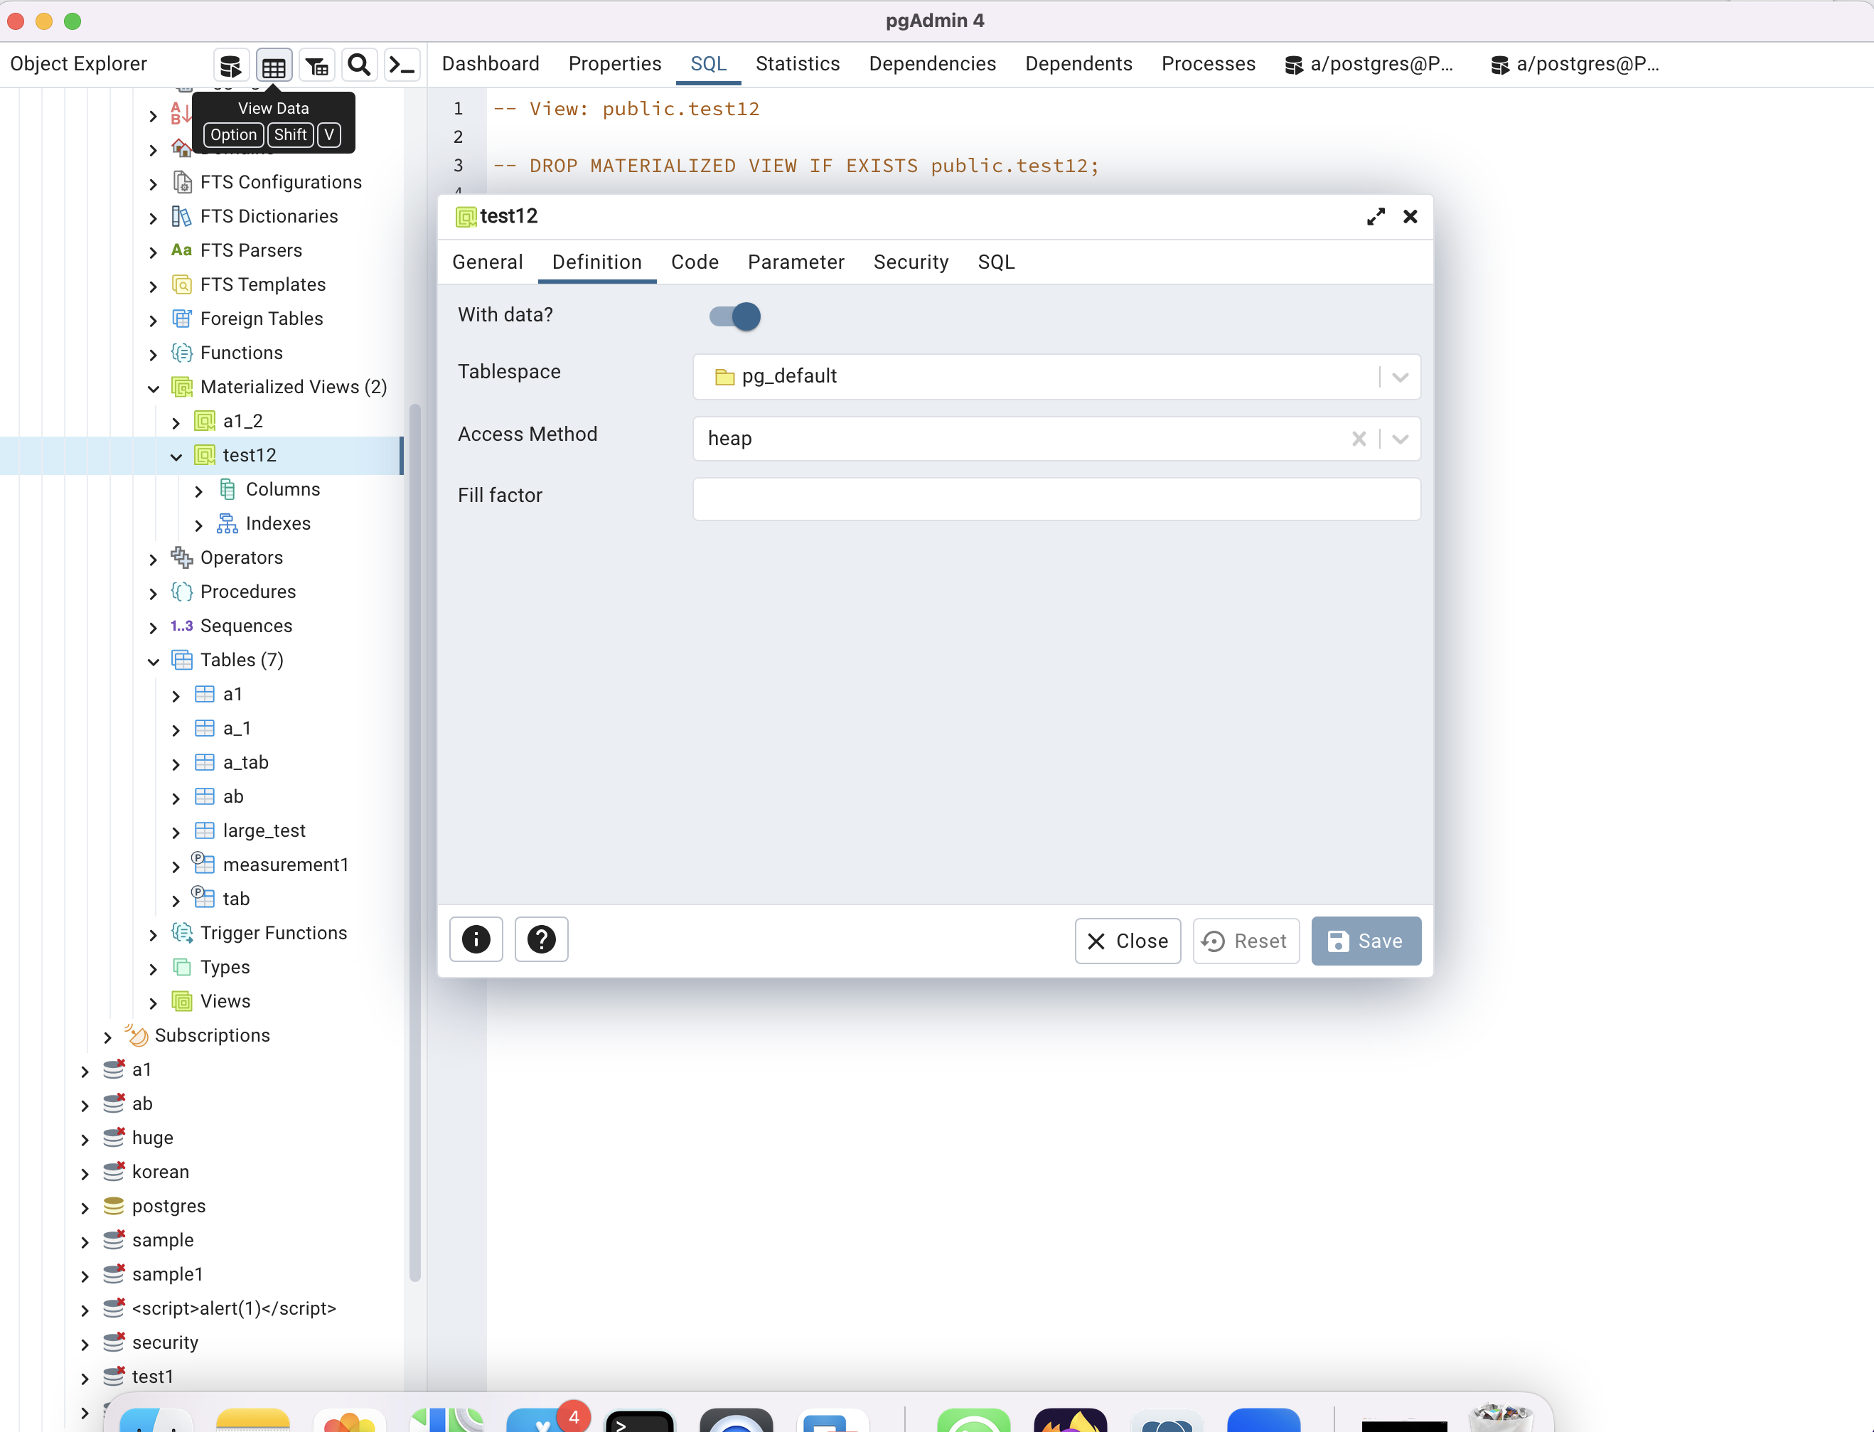Open the Access Method dropdown
Screen dimensions: 1874x1432
(x=1398, y=439)
